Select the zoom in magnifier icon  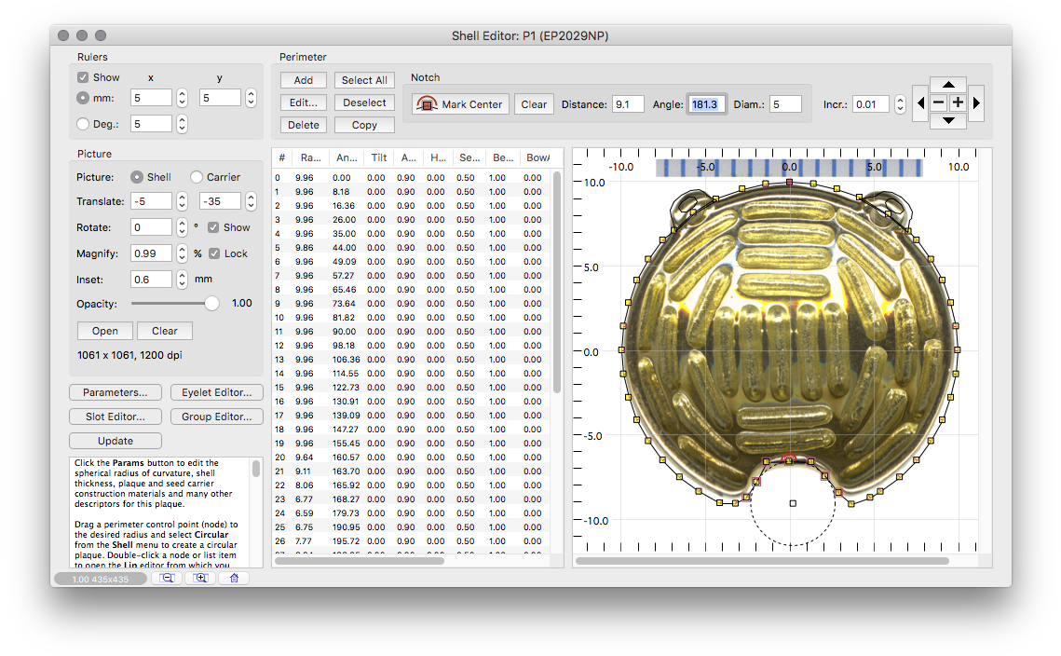[199, 578]
